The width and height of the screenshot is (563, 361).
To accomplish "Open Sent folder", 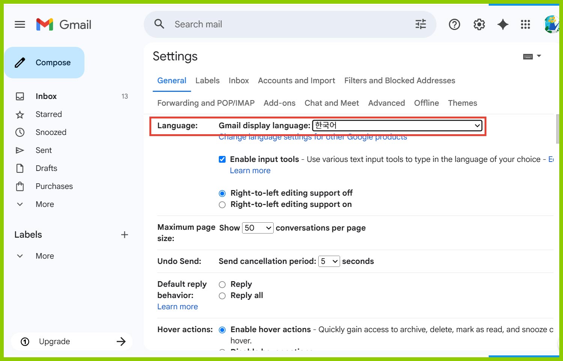I will point(44,150).
